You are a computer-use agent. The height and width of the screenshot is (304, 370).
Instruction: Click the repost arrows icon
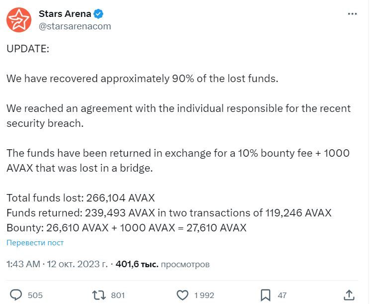99,295
